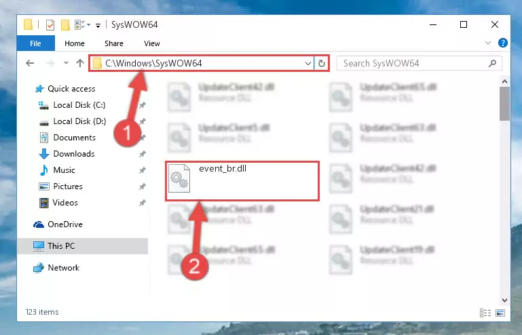The height and width of the screenshot is (335, 522).
Task: Select the event_br.dll file name
Action: (x=223, y=169)
